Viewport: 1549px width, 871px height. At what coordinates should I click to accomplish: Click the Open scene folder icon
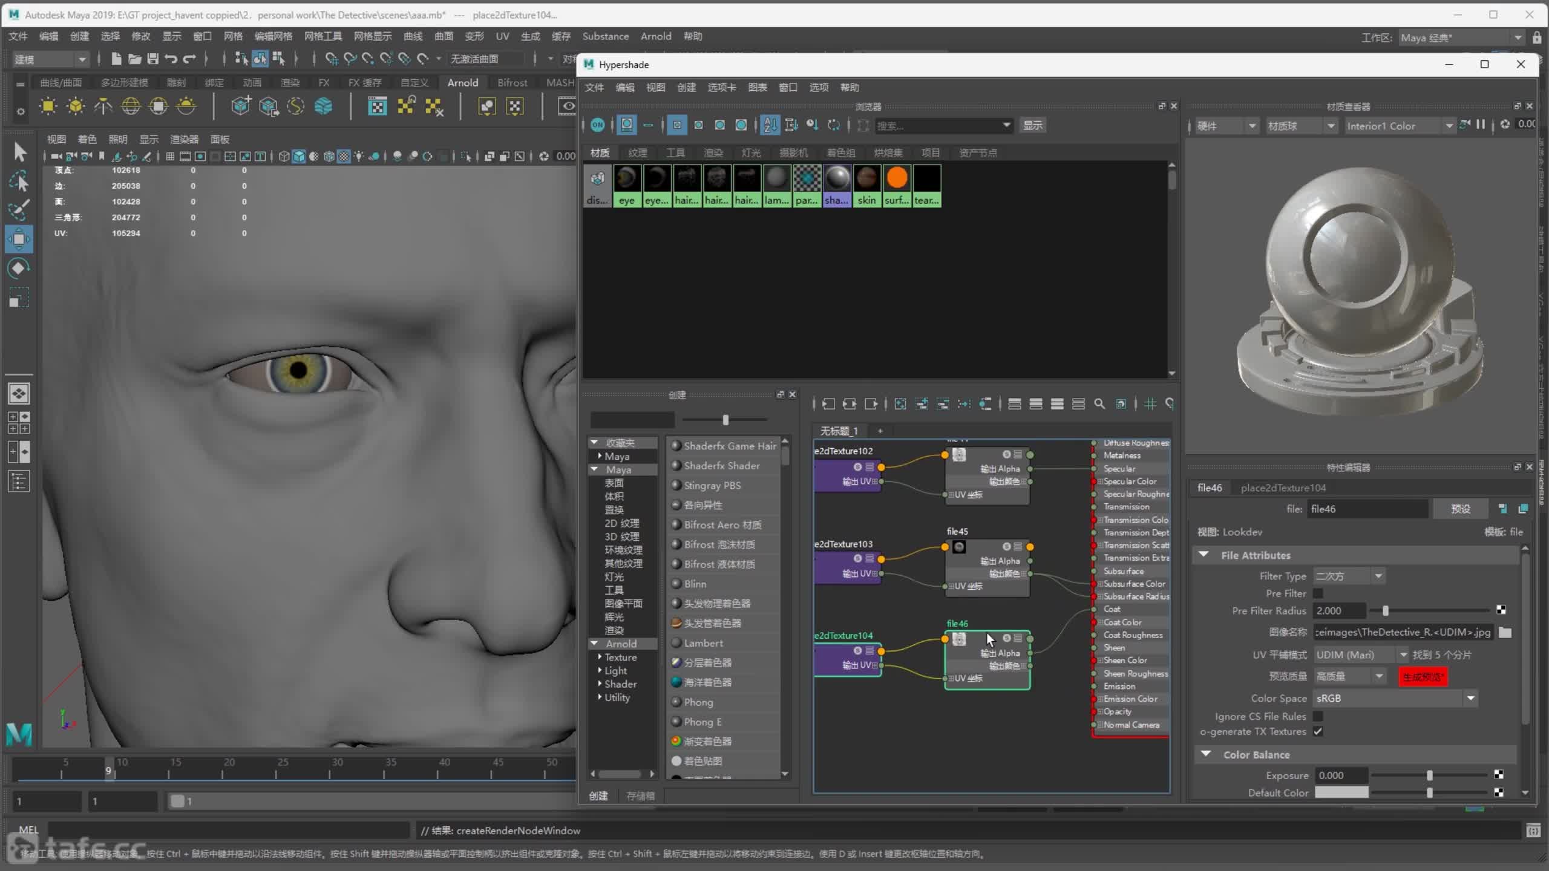[134, 59]
